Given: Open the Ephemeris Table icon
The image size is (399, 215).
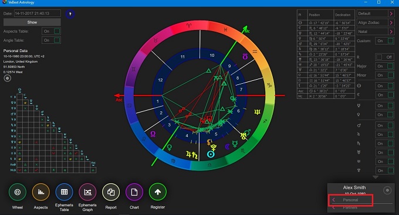Looking at the screenshot, I should 64,192.
